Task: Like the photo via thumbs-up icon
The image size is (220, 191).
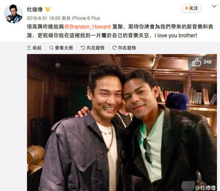Action: pos(196,62)
